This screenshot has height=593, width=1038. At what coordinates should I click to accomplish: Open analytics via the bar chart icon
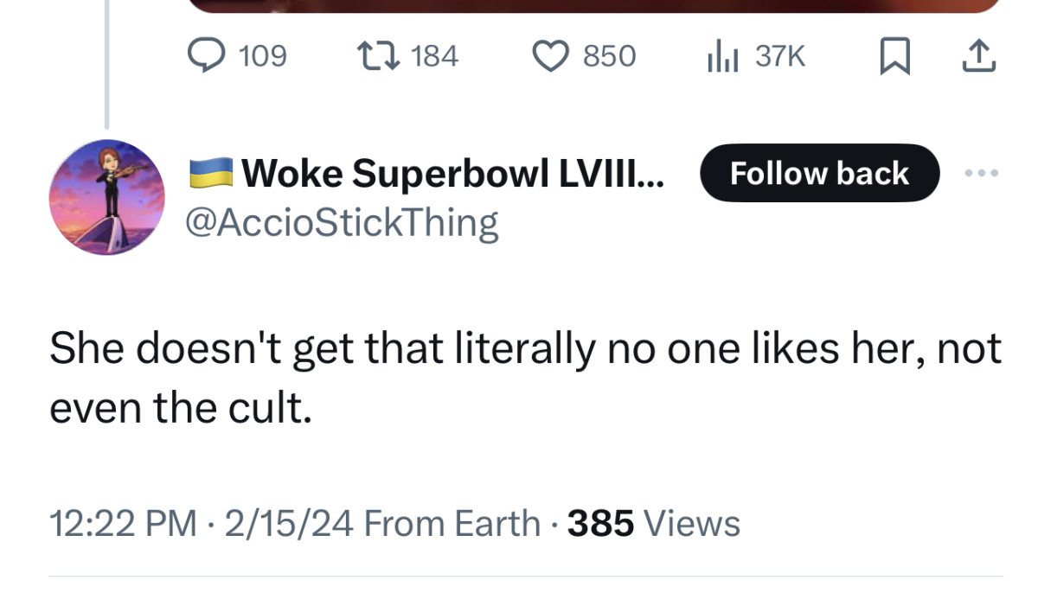click(x=721, y=57)
